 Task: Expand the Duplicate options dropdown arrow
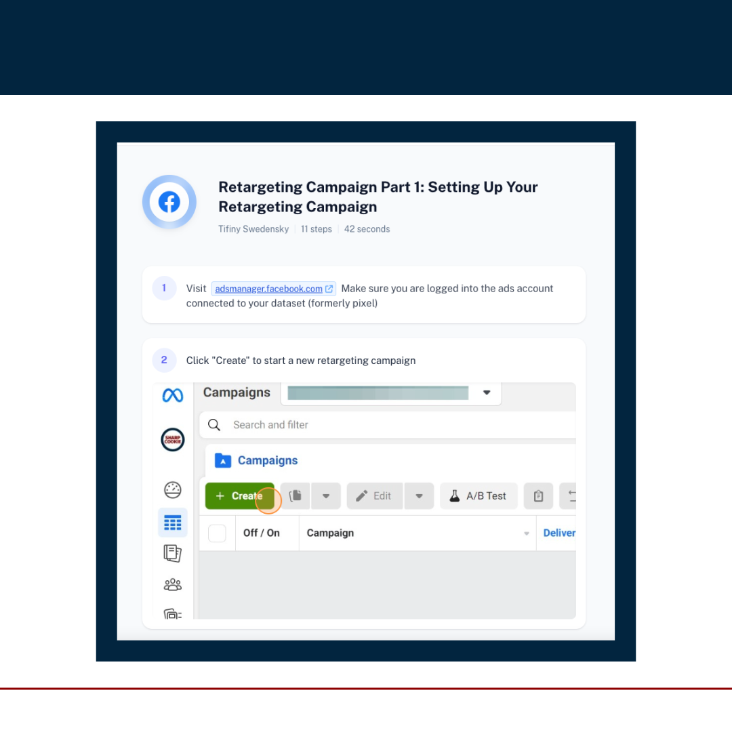click(x=326, y=495)
